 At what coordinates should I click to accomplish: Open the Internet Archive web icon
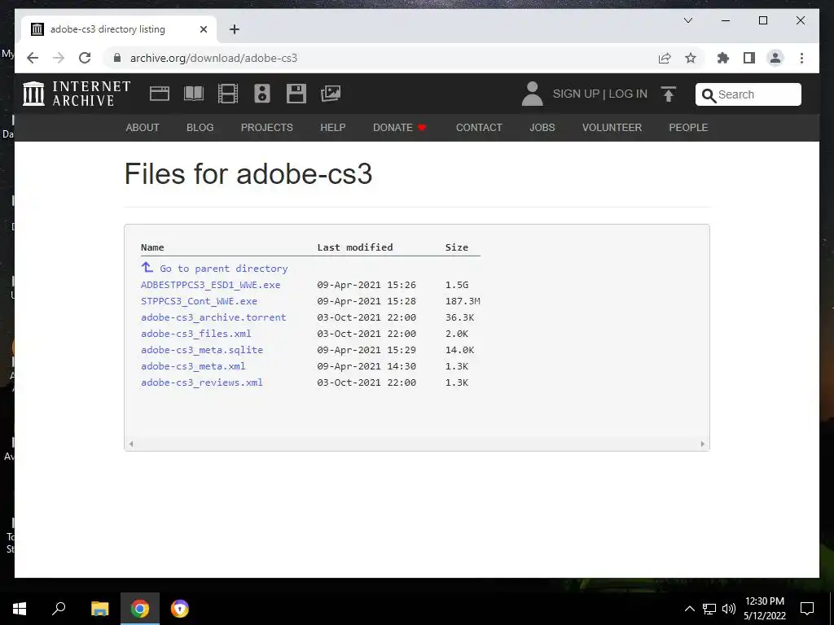click(159, 94)
